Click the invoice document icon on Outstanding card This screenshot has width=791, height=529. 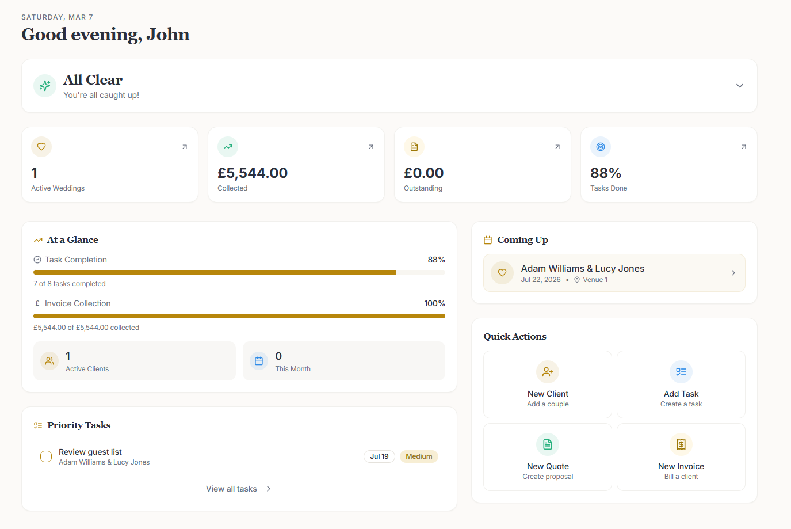click(x=414, y=147)
